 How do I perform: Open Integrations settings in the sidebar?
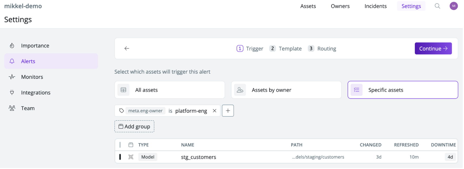click(x=36, y=93)
